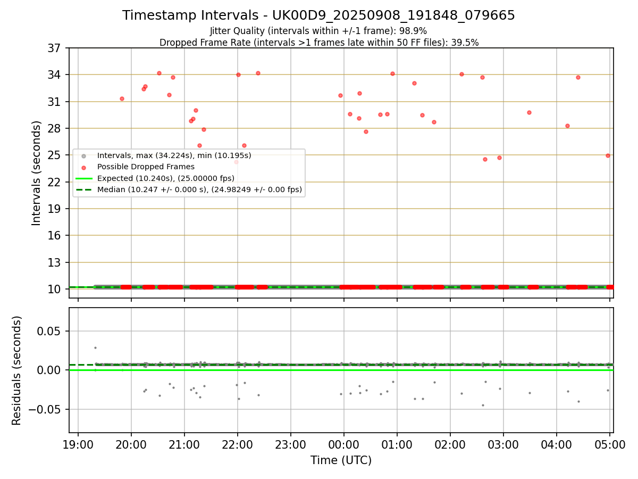Click the red point near 01:20 at 33 seconds
Image resolution: width=638 pixels, height=479 pixels.
coord(414,83)
